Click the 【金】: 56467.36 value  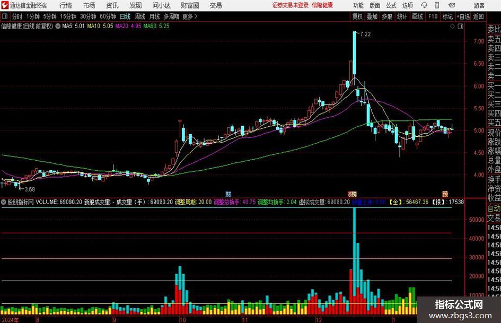click(x=409, y=202)
